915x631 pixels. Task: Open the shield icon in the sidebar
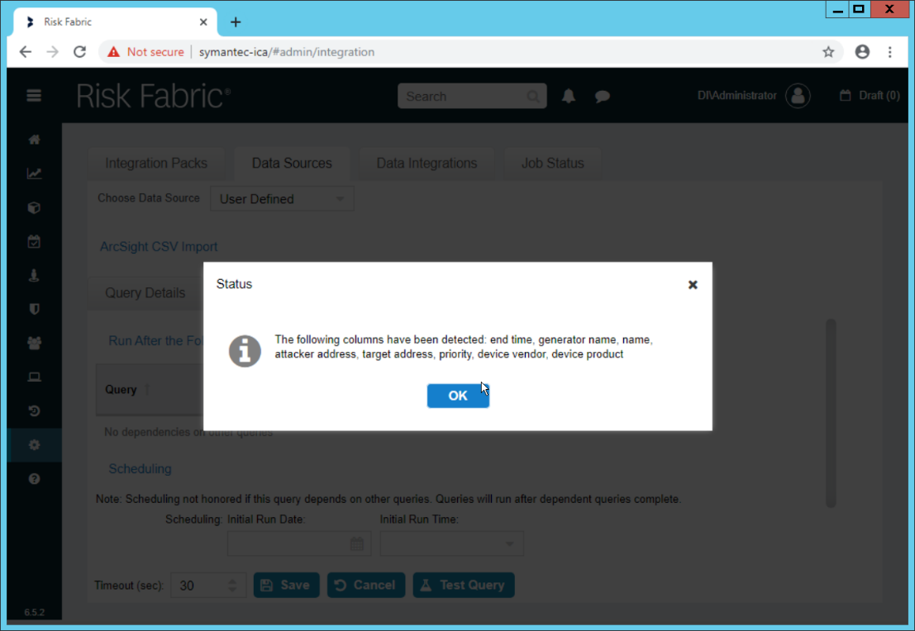34,310
